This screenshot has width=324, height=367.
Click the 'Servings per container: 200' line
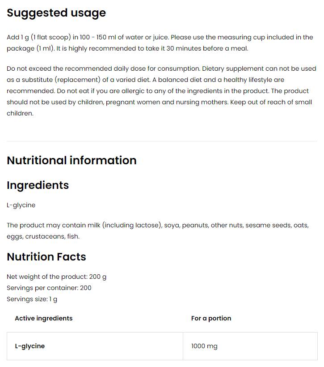(49, 288)
